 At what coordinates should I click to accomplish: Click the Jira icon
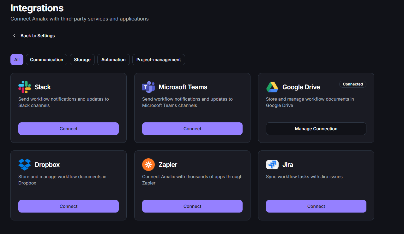click(272, 164)
